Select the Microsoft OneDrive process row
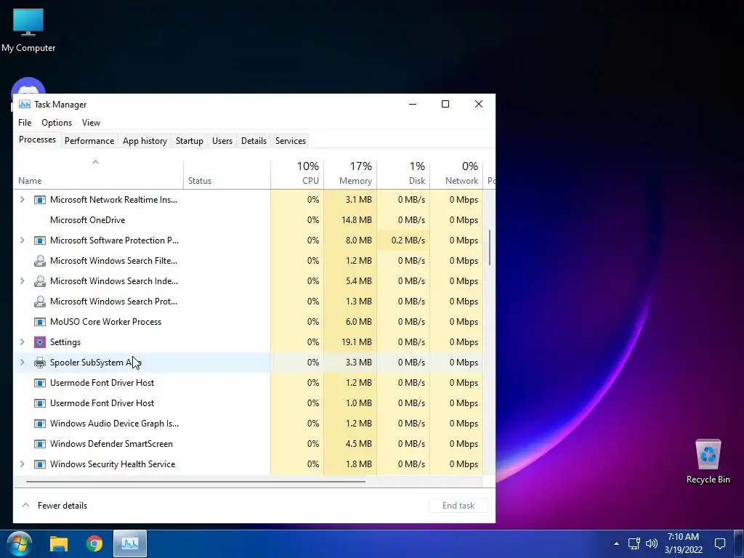The width and height of the screenshot is (744, 558). 248,220
